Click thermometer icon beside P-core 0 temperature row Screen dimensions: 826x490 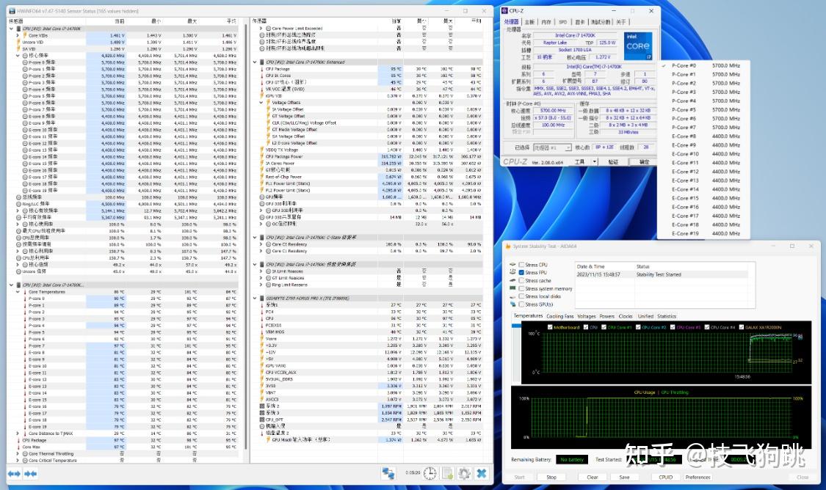pos(25,299)
